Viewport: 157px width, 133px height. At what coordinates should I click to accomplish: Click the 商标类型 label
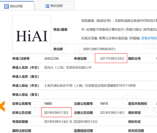click(x=134, y=113)
